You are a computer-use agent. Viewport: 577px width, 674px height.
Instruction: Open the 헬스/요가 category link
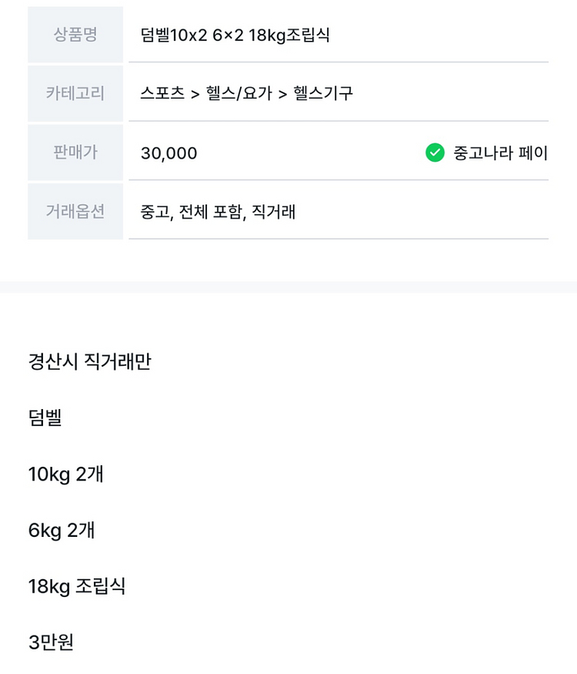click(x=239, y=93)
